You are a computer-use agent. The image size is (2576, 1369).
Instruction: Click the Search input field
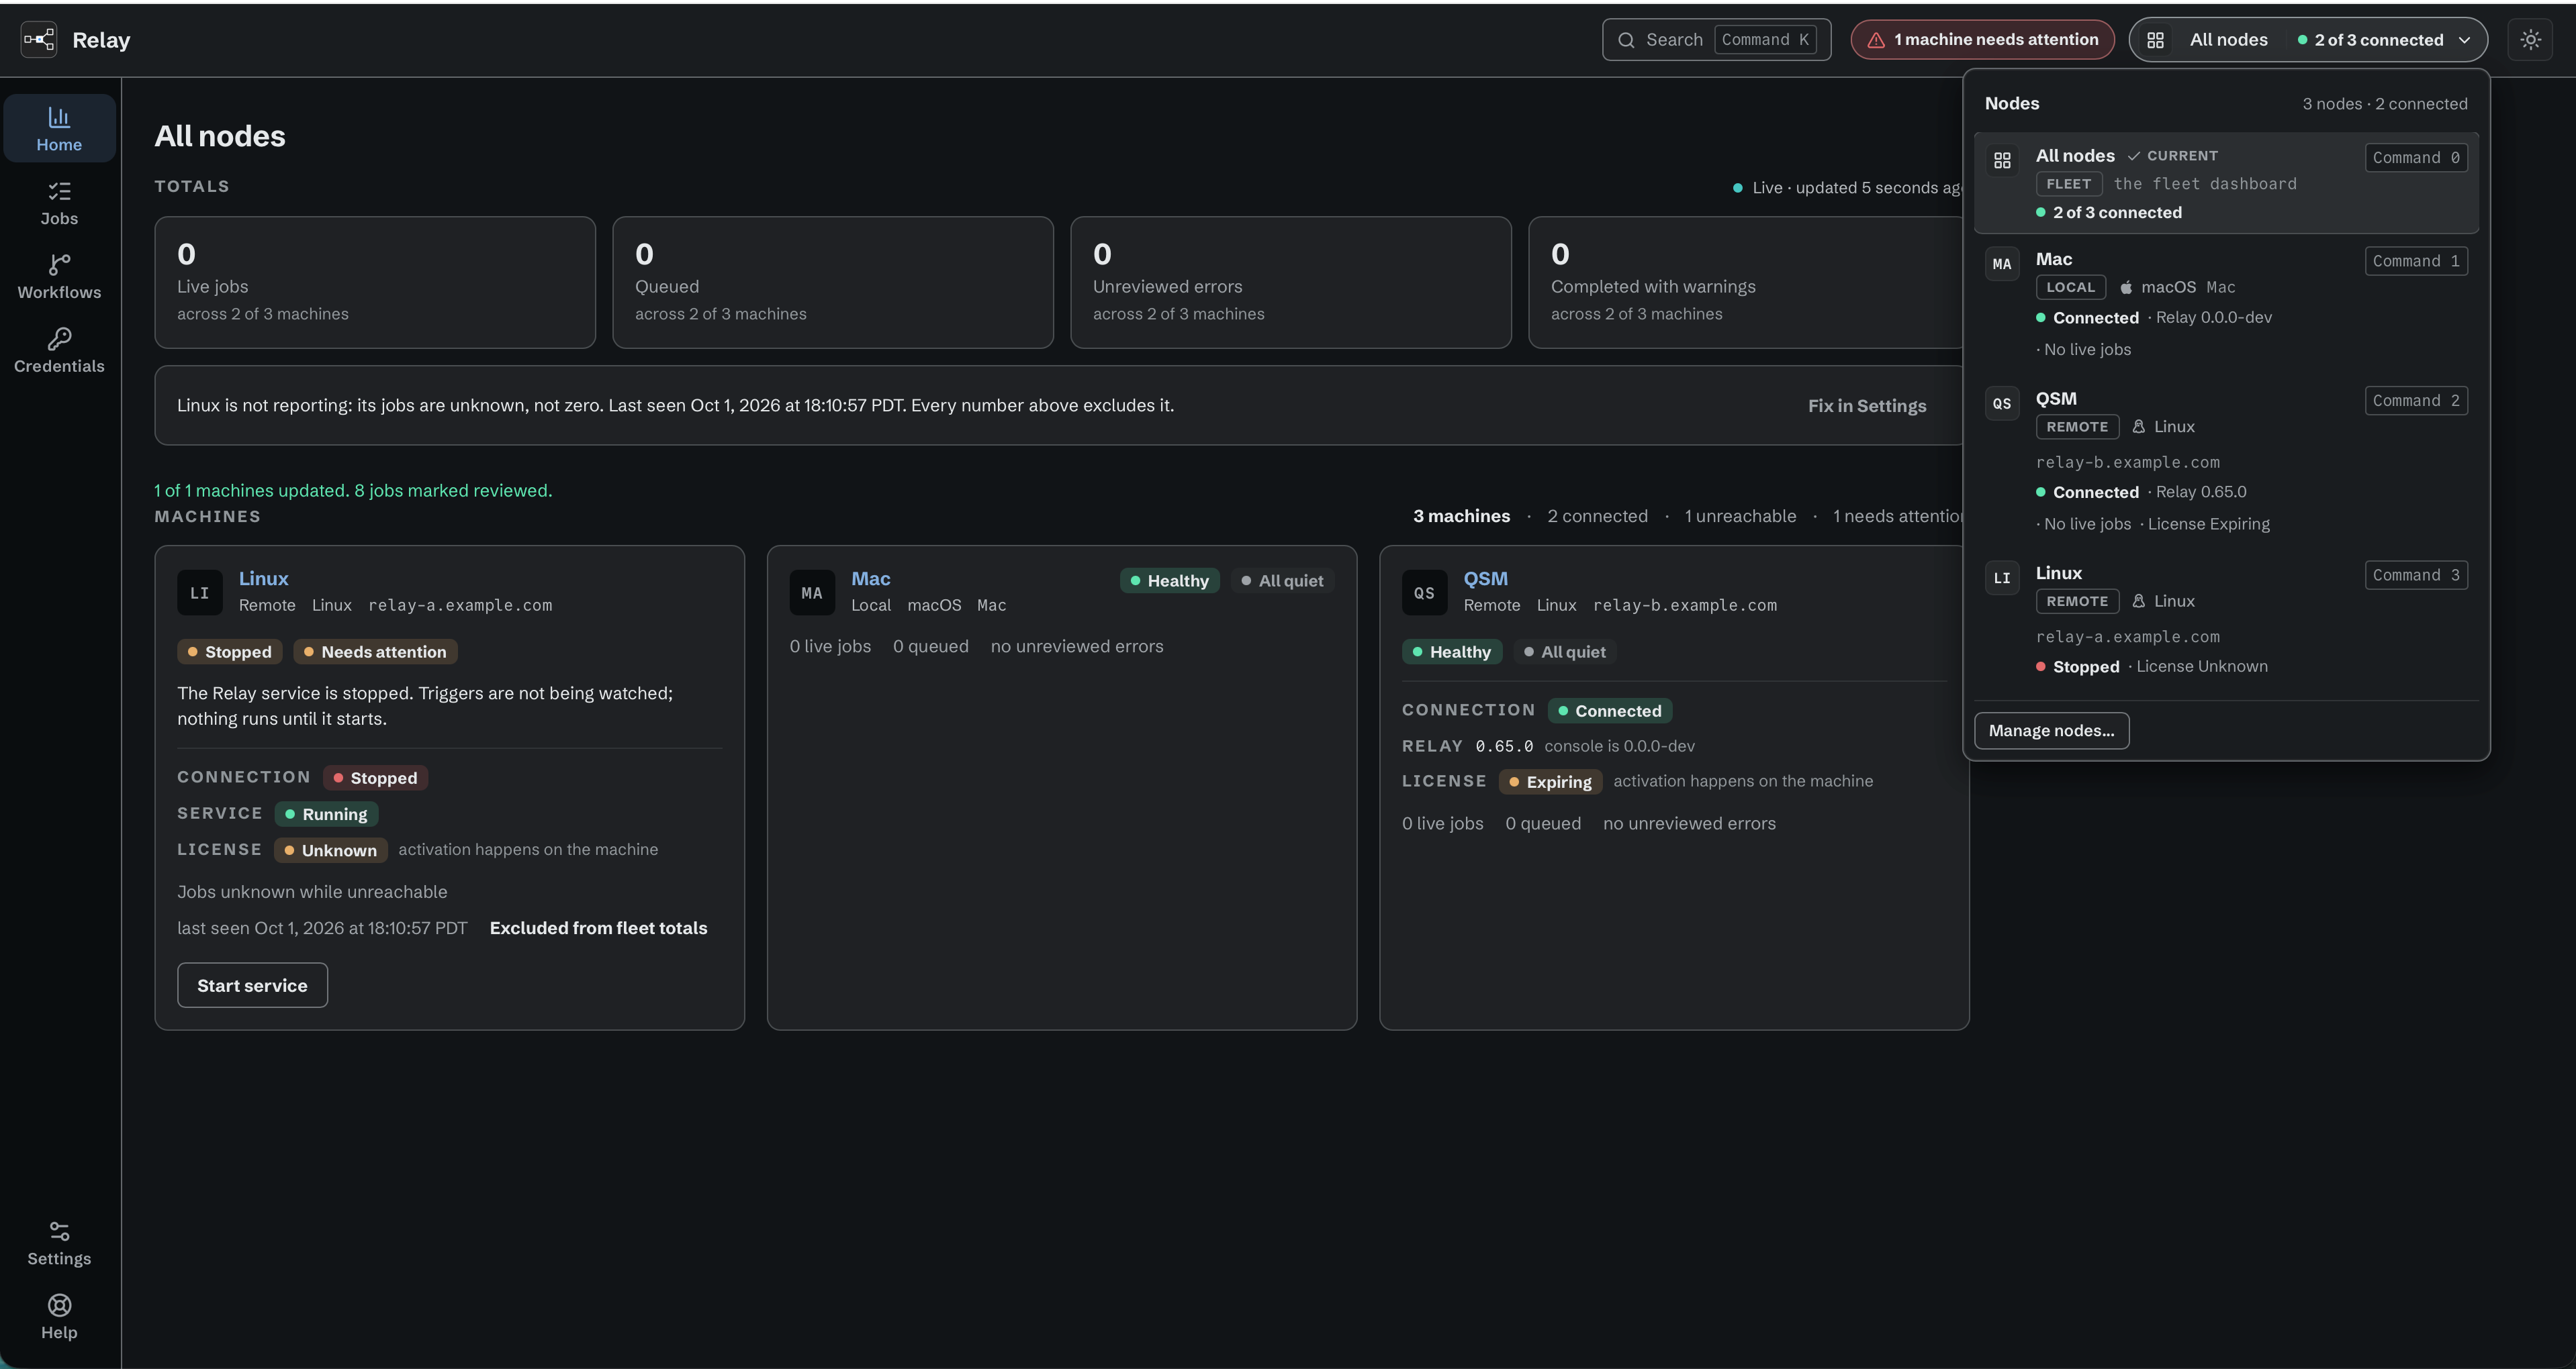(x=1716, y=40)
